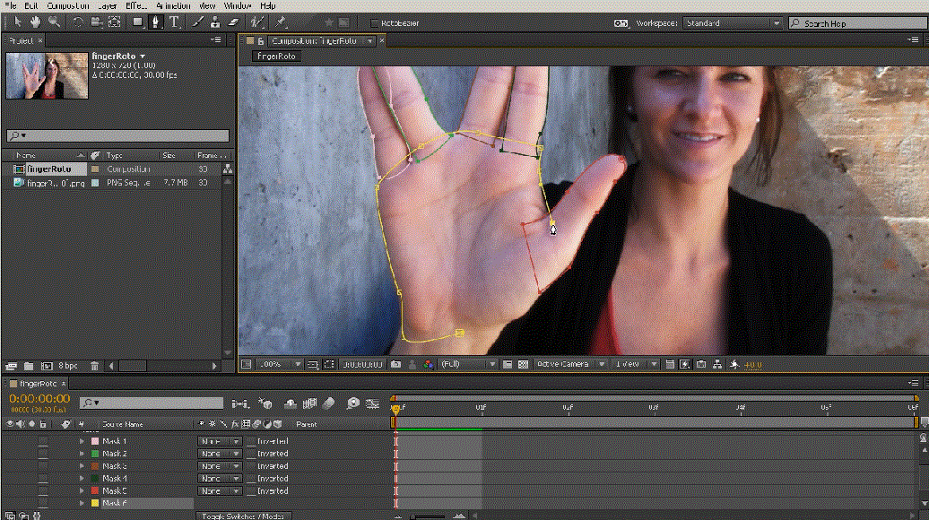Click the Mask 1 pink color swatch
The image size is (929, 520).
[x=95, y=441]
